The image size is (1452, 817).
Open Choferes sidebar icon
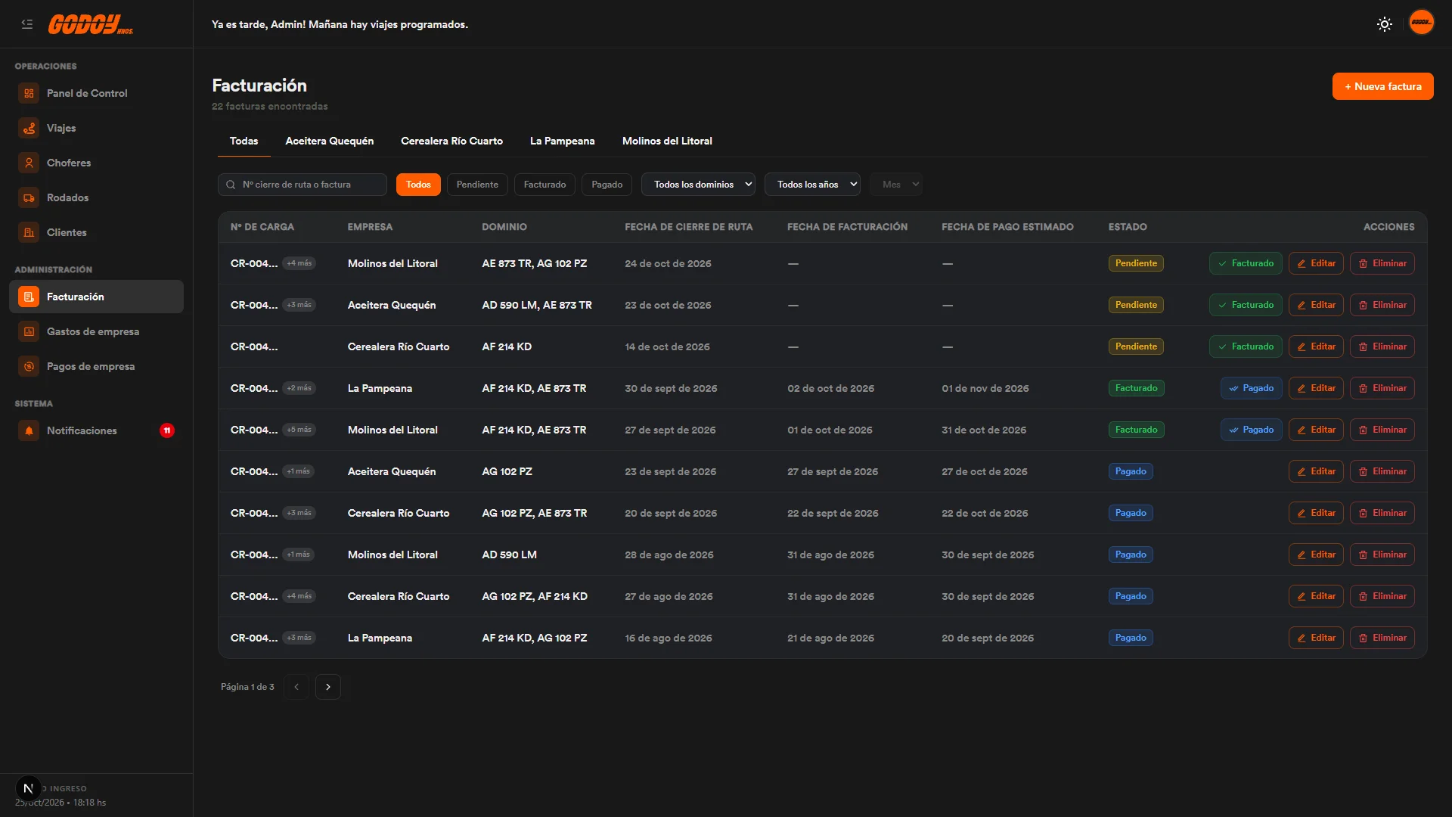[x=29, y=163]
